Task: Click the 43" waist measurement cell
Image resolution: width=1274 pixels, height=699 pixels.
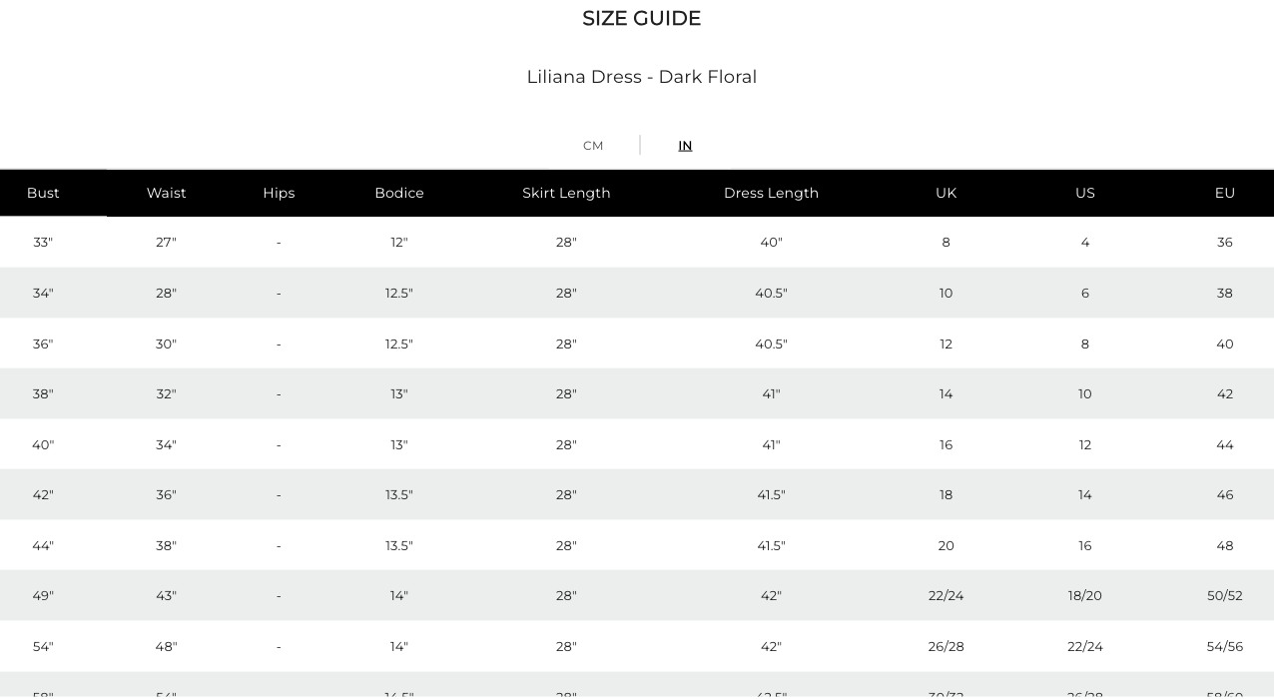Action: [167, 596]
